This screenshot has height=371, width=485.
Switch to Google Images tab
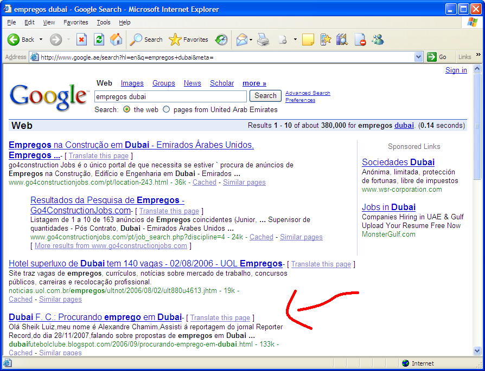(x=132, y=83)
